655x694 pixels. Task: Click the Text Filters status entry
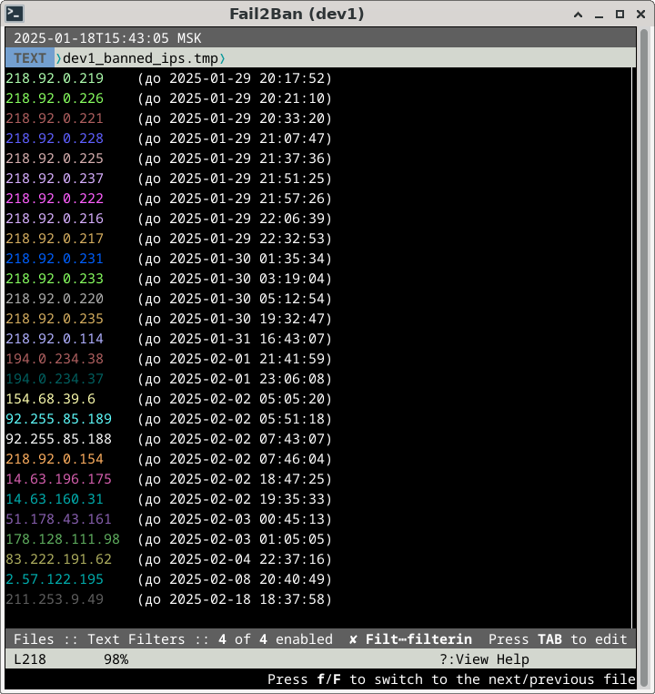[136, 639]
